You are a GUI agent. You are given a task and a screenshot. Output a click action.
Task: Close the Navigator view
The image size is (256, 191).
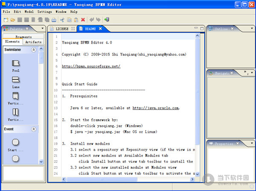232,73
